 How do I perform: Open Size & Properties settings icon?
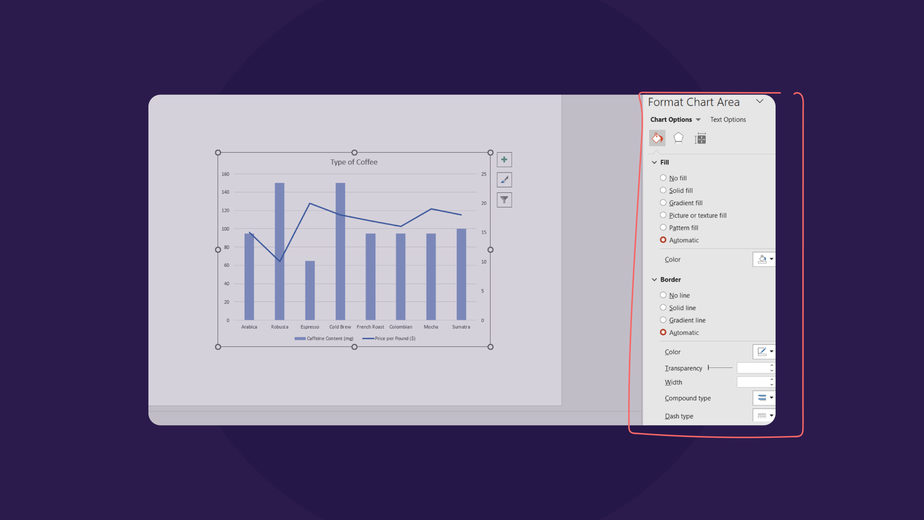coord(699,138)
